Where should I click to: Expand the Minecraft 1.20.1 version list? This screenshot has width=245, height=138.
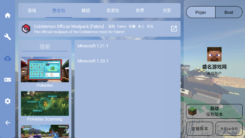tap(127, 61)
